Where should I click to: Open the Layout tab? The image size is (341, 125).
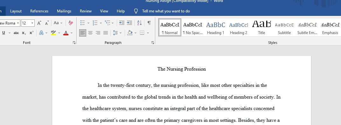click(16, 11)
